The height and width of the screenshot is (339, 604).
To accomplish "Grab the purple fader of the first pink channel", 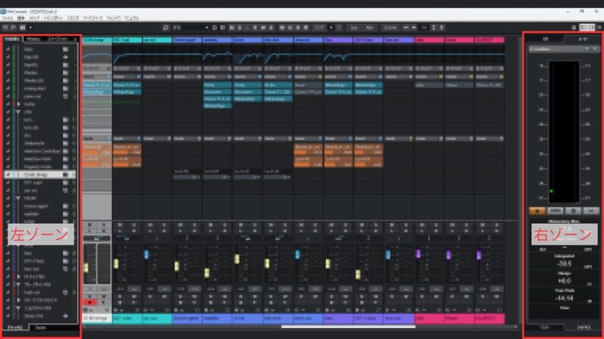I will pyautogui.click(x=418, y=254).
